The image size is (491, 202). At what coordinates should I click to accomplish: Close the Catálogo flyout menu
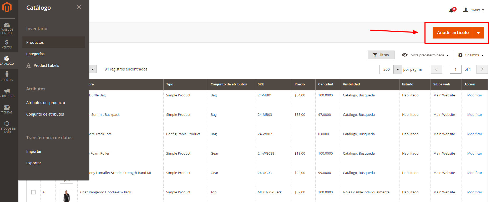[x=79, y=7]
